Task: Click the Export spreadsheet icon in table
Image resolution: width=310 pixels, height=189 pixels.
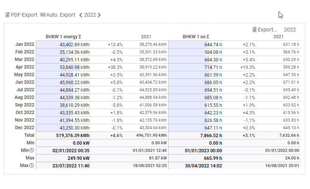Action: point(255,30)
